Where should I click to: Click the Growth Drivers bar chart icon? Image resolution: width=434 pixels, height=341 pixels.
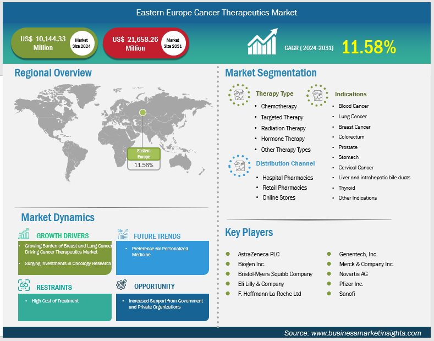(24, 234)
